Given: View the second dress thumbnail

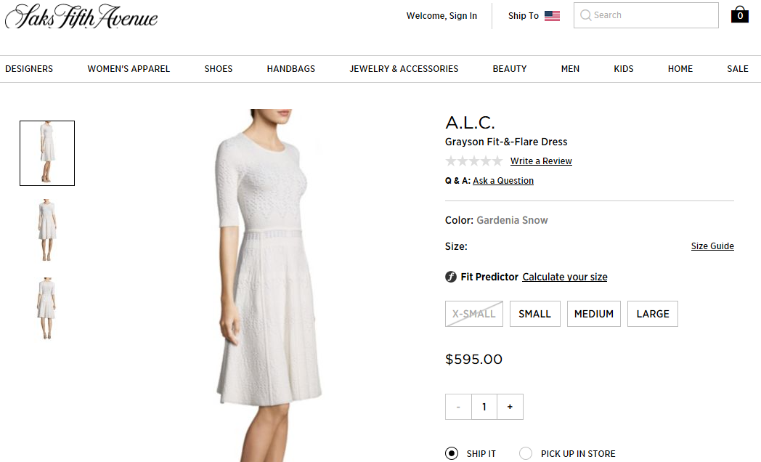Looking at the screenshot, I should pyautogui.click(x=47, y=230).
